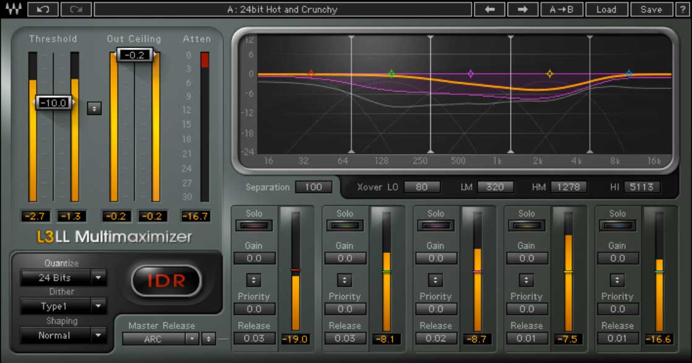Viewport: 692px width, 363px height.
Task: Expand the Shaping Normal dropdown
Action: (63, 335)
